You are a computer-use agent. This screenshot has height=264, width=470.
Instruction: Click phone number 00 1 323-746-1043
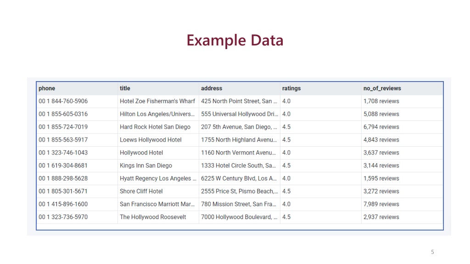pos(63,153)
